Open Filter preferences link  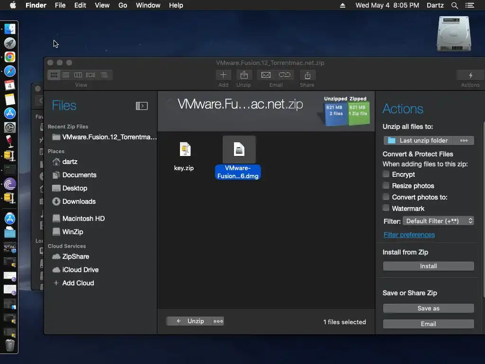tap(409, 235)
